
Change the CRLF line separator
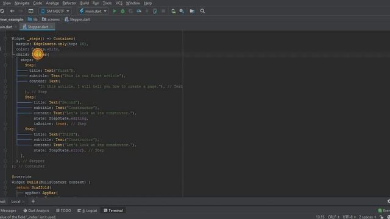pyautogui.click(x=333, y=217)
